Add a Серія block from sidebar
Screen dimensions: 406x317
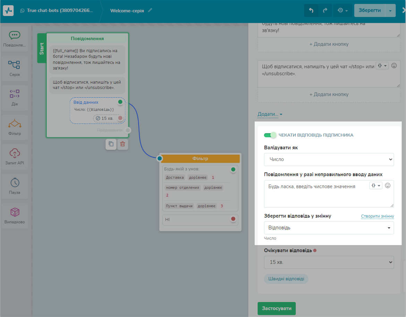pos(15,68)
